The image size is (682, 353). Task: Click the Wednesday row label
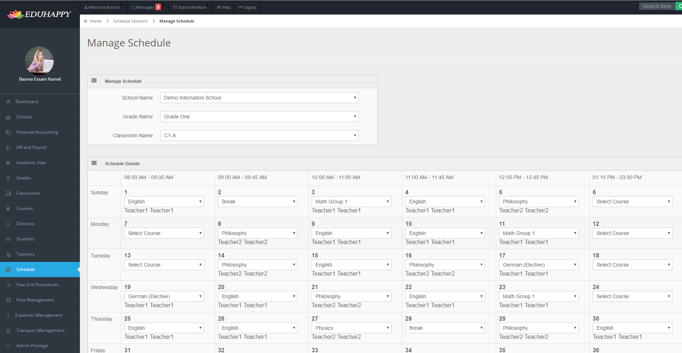pos(104,287)
